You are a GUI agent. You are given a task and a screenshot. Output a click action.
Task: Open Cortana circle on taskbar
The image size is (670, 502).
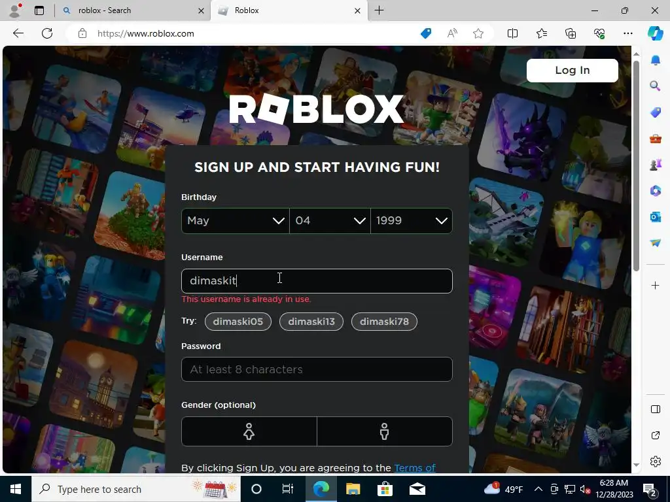coord(256,489)
